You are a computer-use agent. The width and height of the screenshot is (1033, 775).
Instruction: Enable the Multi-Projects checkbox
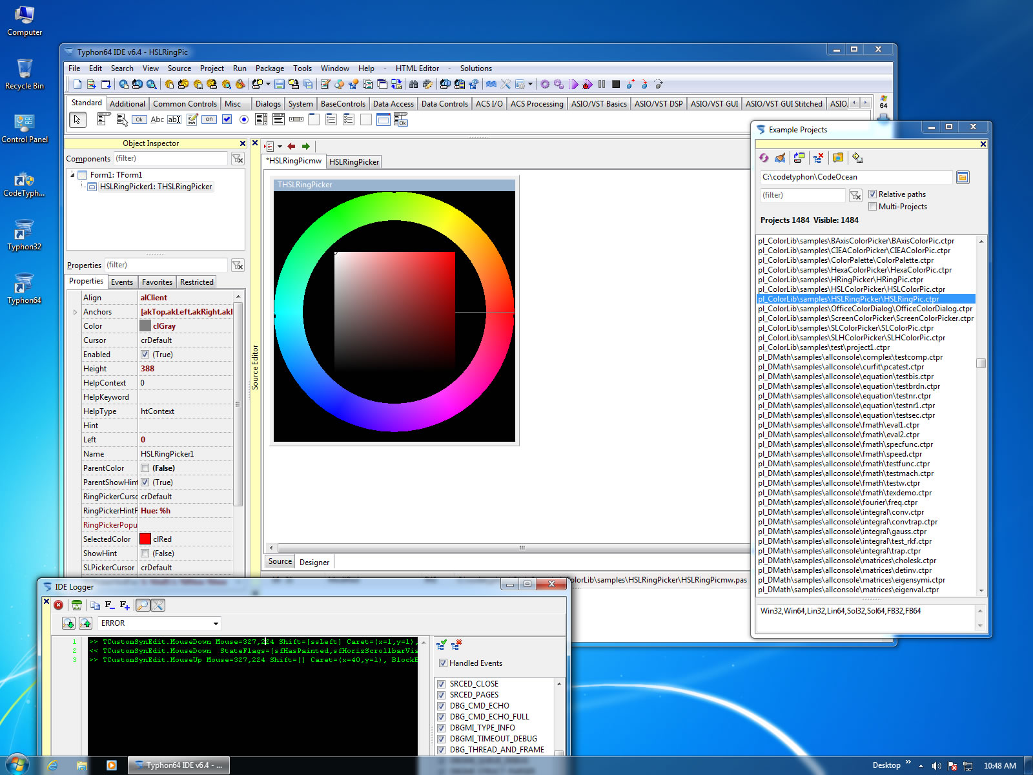coord(873,207)
